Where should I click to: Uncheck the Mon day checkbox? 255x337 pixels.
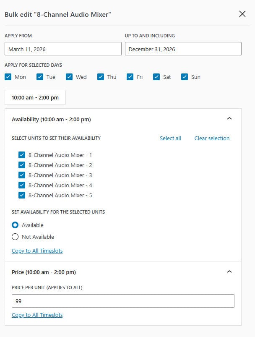pos(8,77)
